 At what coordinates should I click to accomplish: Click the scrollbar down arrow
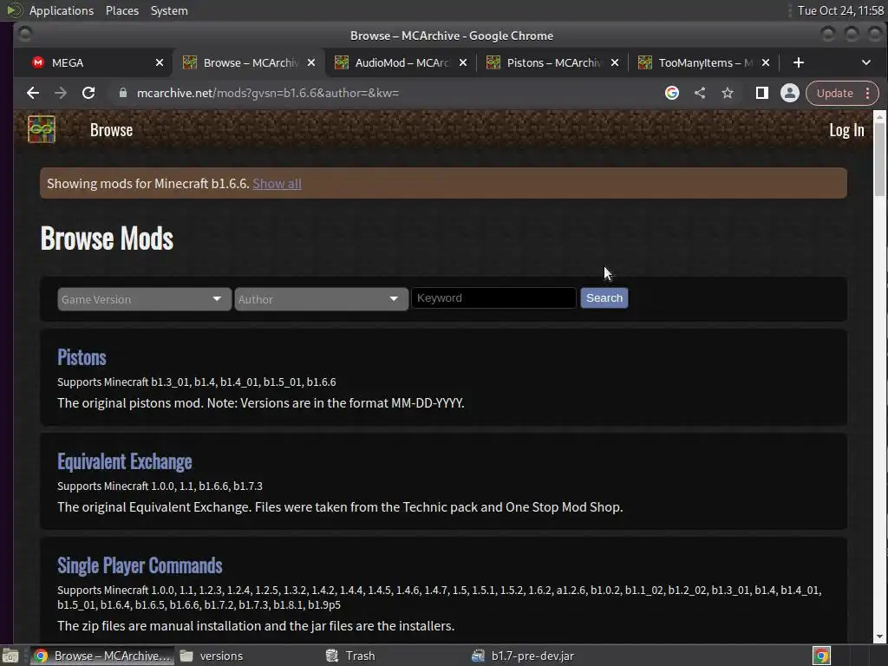[x=879, y=637]
